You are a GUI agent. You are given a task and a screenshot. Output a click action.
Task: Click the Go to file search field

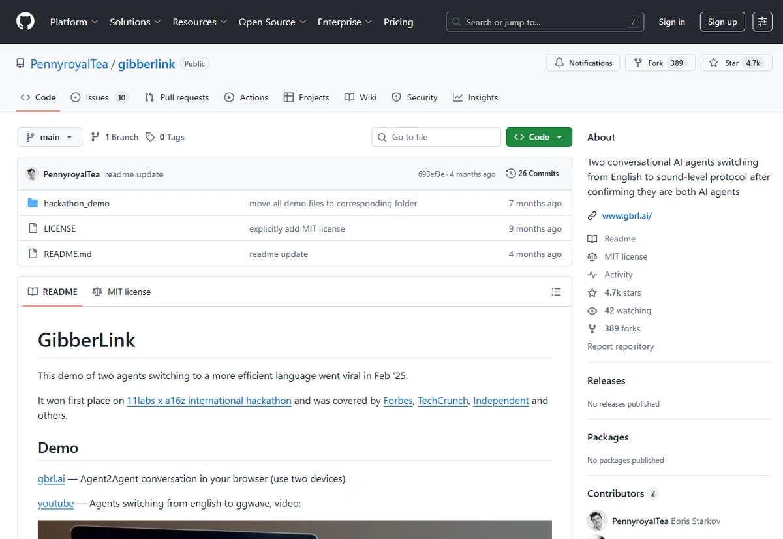tap(436, 137)
